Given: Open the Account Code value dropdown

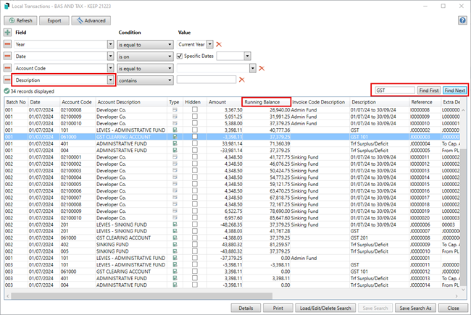Looking at the screenshot, I should (x=253, y=69).
